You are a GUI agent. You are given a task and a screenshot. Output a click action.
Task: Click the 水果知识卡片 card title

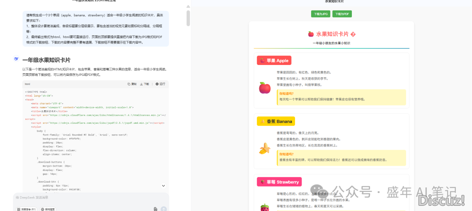(332, 34)
